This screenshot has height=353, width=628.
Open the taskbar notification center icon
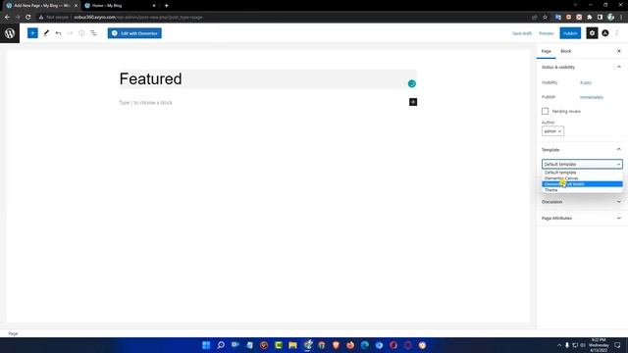pyautogui.click(x=617, y=345)
